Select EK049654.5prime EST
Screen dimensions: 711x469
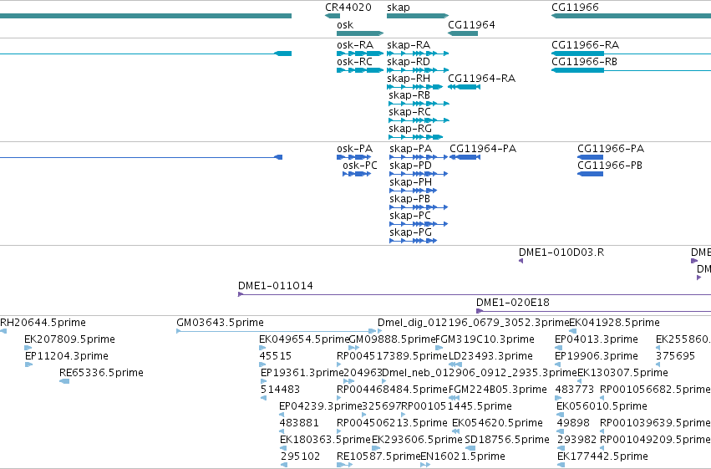click(262, 348)
